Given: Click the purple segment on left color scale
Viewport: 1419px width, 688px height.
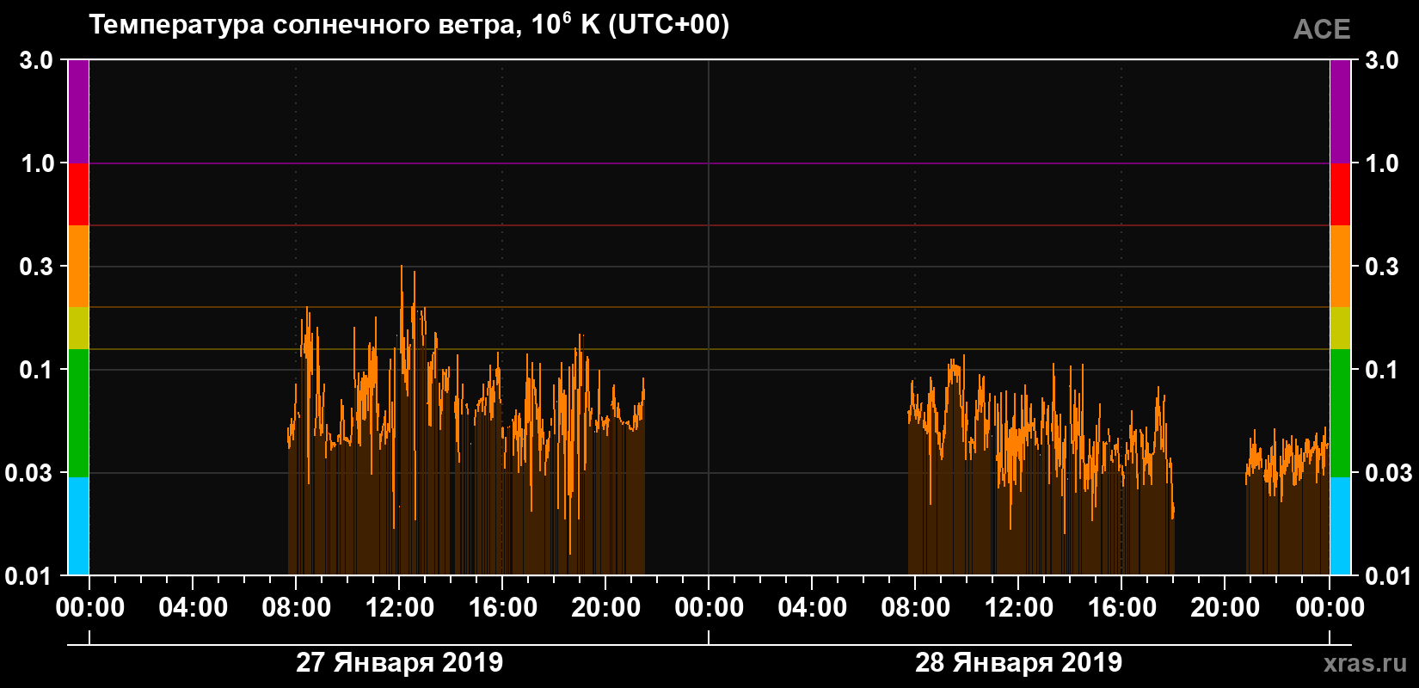Looking at the screenshot, I should tap(78, 112).
